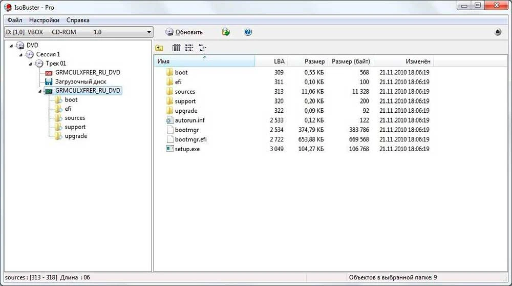Select the sources folder in file list

(185, 92)
